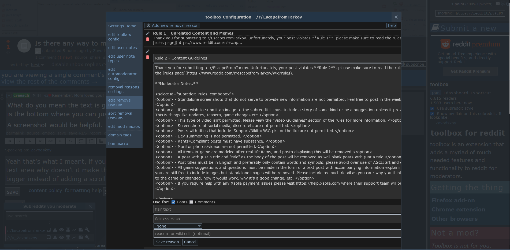Click the eye icon for /r/u_Zavodskoy
Viewport: 510px width, 250px height.
click(x=61, y=237)
